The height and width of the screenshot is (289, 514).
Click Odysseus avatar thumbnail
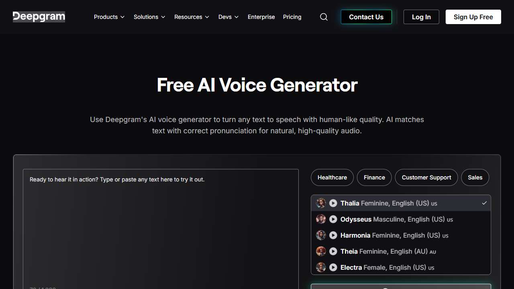321,219
